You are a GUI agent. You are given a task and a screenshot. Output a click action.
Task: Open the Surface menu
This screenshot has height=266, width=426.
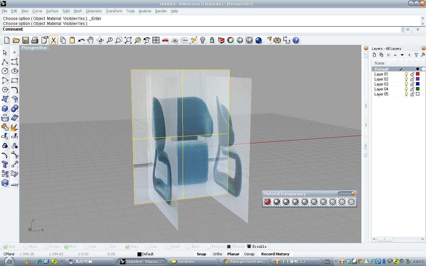click(52, 11)
